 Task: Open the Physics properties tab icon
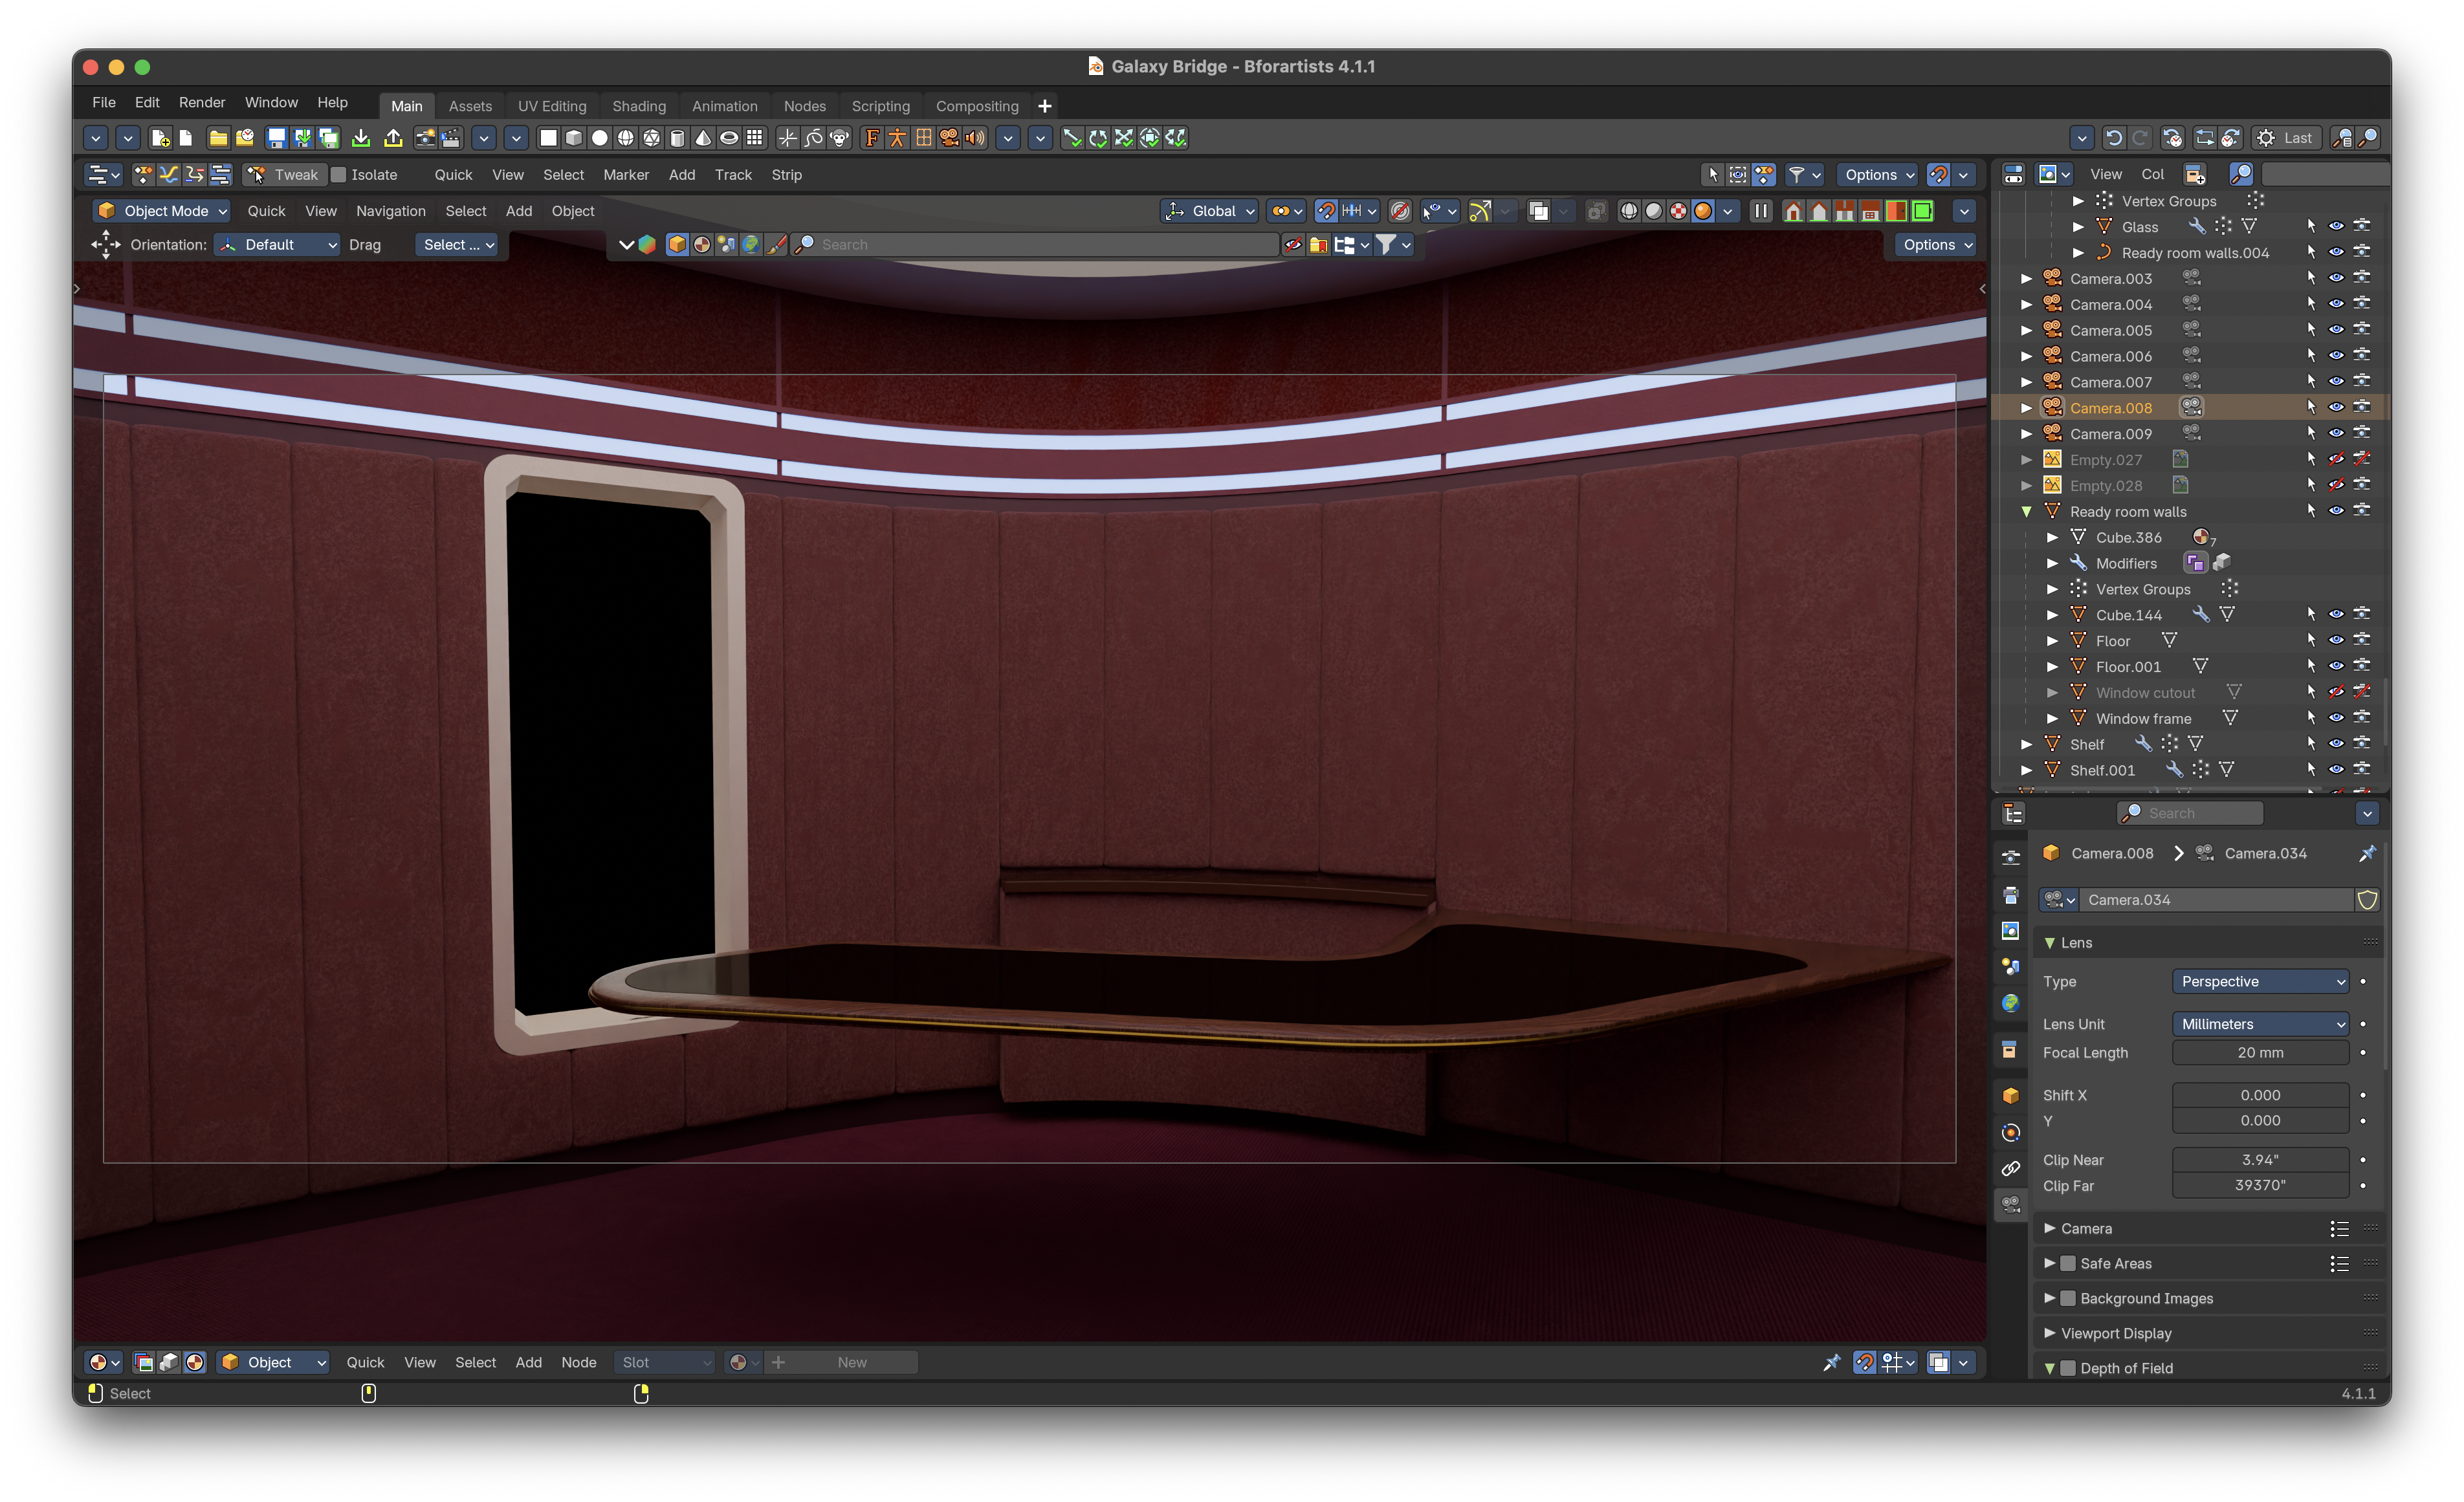pyautogui.click(x=2011, y=1132)
